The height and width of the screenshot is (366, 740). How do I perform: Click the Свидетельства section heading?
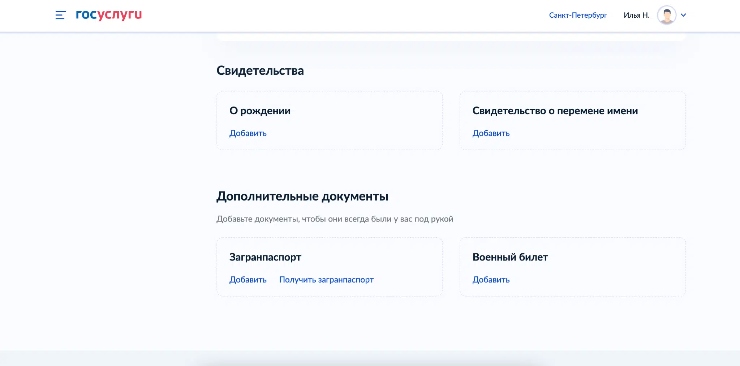(x=260, y=70)
